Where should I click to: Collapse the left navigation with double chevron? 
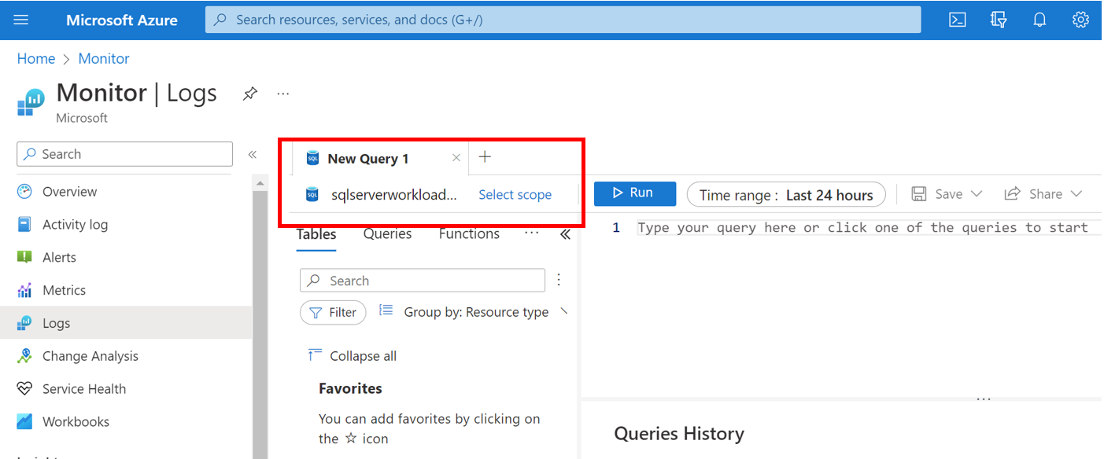(252, 154)
